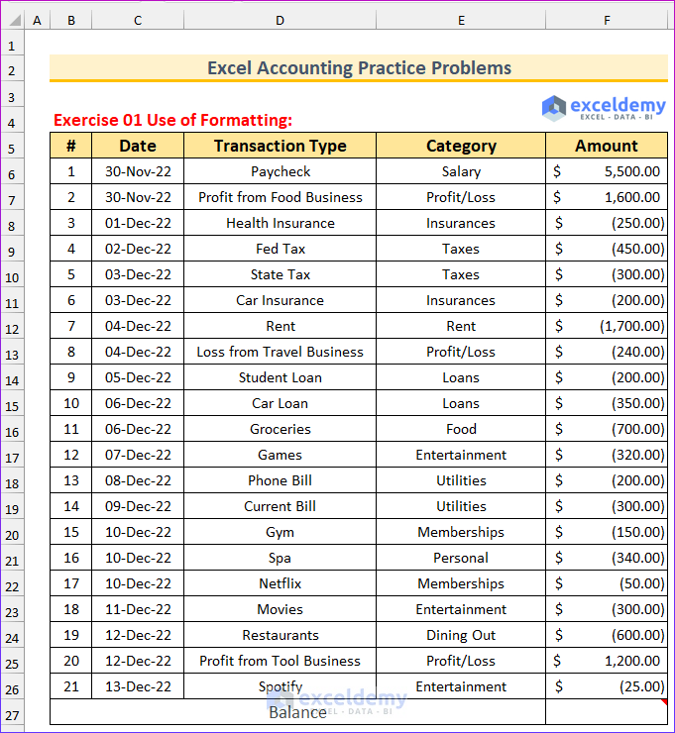Select the Salary category cell
This screenshot has width=675, height=733.
[461, 171]
